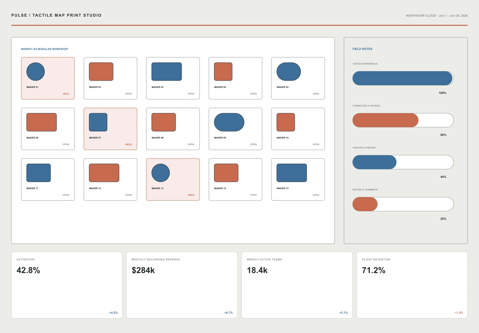
Task: Pick the blue square in Maker 07
Action: [98, 122]
